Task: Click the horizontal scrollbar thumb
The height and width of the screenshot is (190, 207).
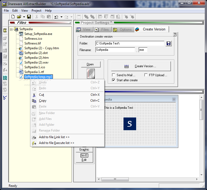Action: point(115,179)
